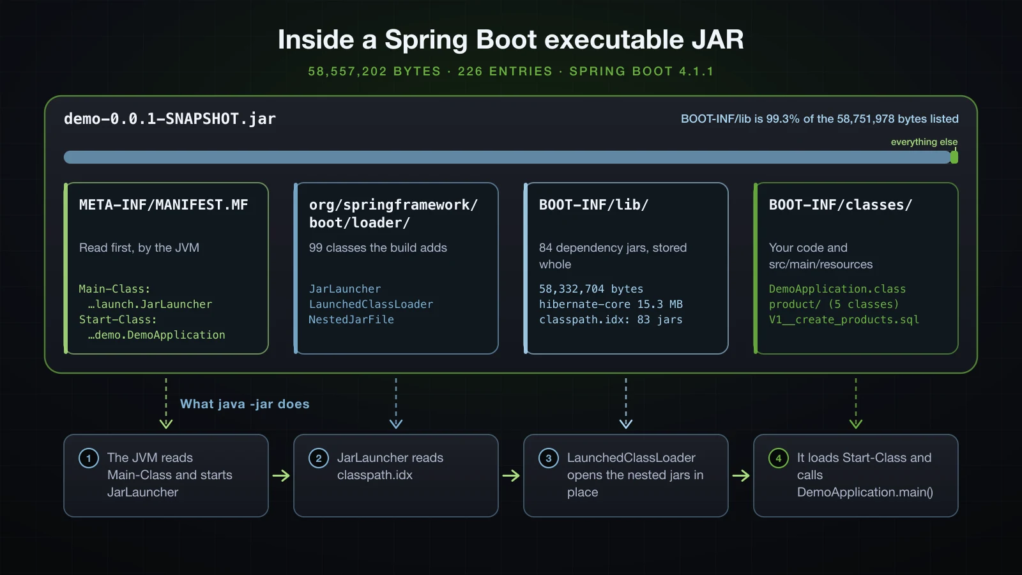Click step text 'JarLauncher reads classpath.idx'
The image size is (1022, 575).
(390, 466)
